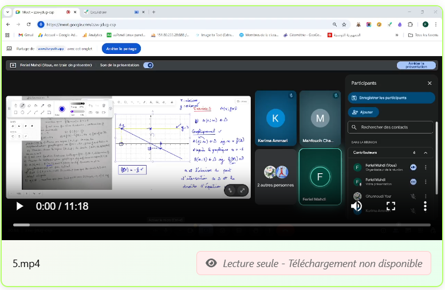This screenshot has height=290, width=445.
Task: Click the '2 autres personnes' tile
Action: pyautogui.click(x=275, y=177)
